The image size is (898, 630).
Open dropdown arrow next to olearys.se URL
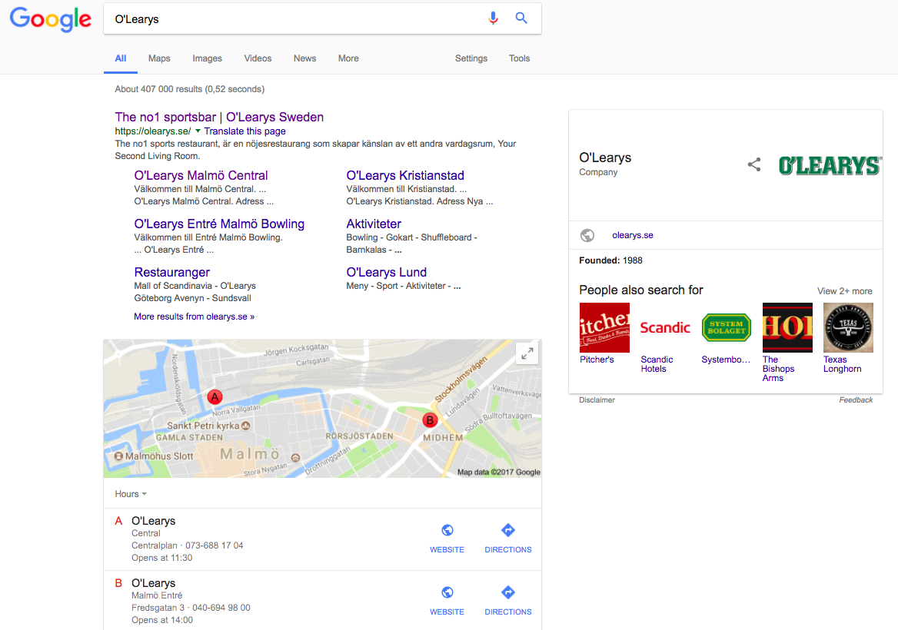pos(198,131)
